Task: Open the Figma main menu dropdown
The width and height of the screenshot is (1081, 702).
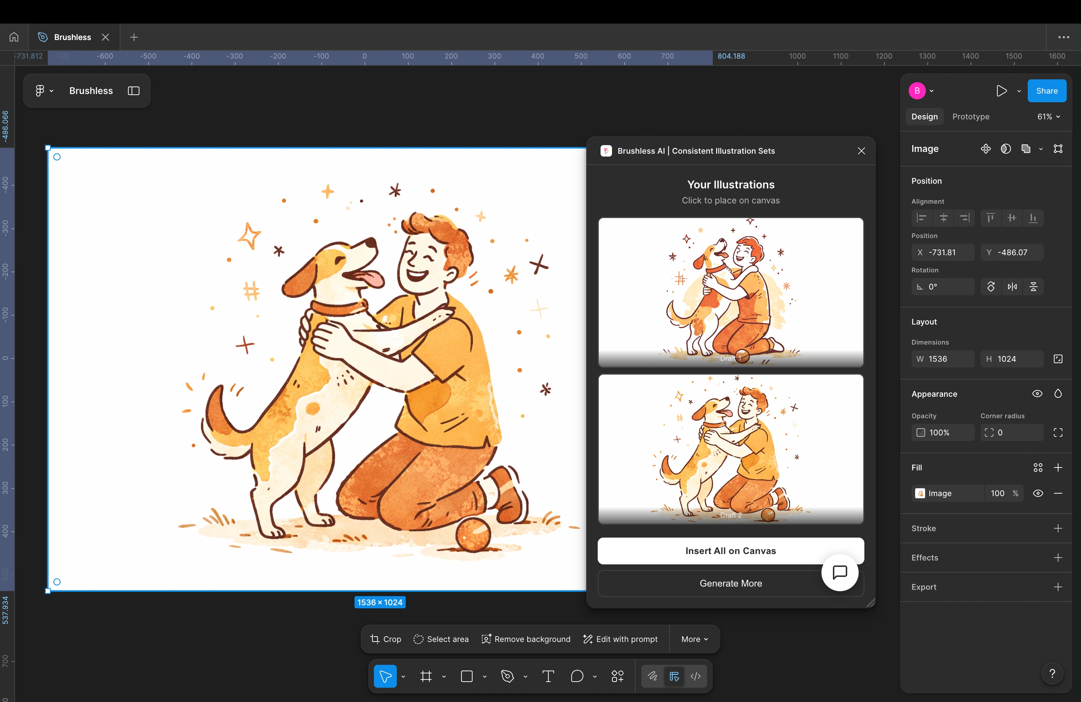Action: coord(44,91)
